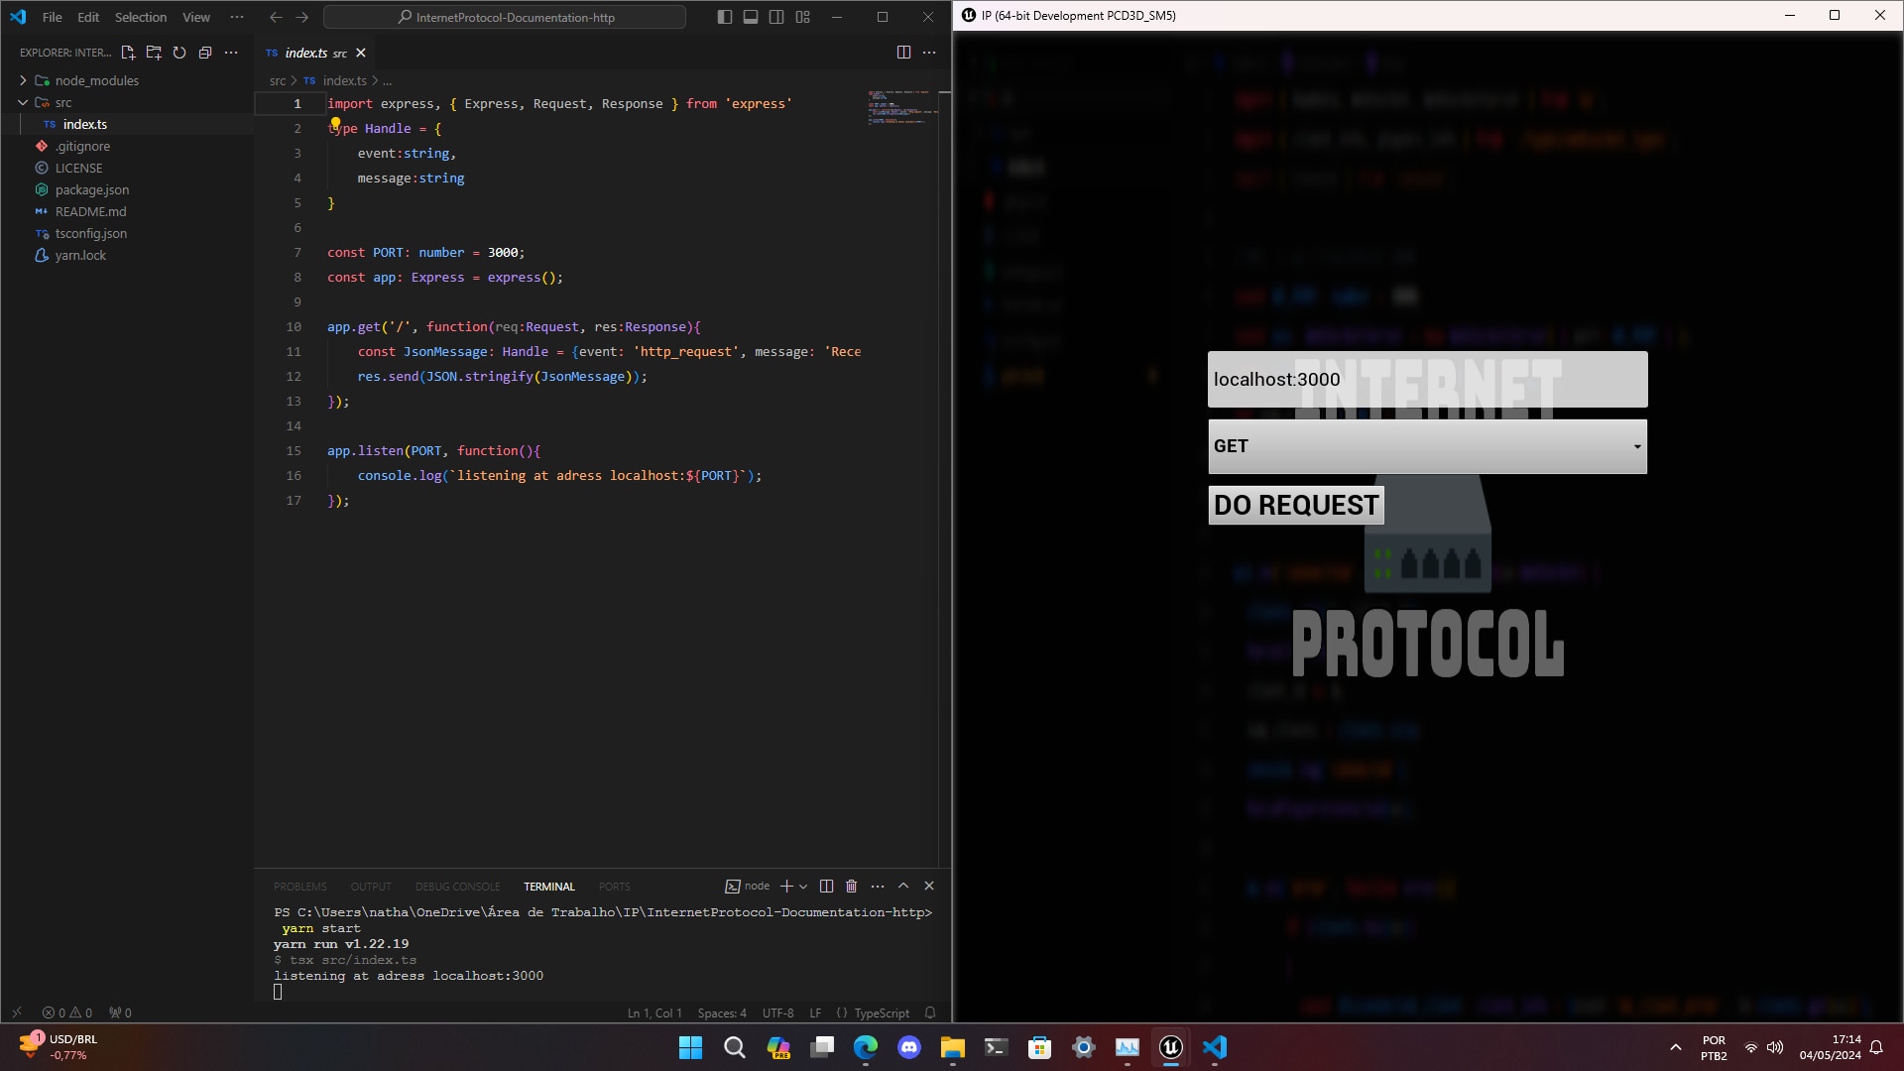Switch to the DEBUG CONSOLE tab

pos(457,886)
